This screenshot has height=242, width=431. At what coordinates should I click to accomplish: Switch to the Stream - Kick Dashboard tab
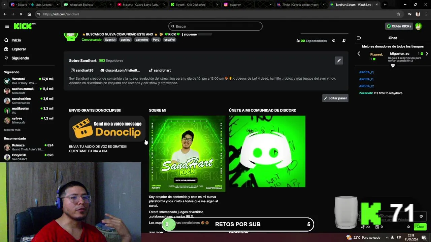[x=195, y=5]
